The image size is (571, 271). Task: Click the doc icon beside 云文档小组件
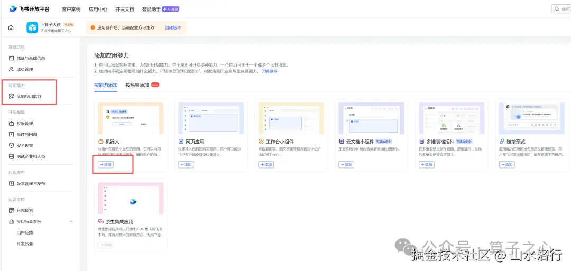[341, 142]
